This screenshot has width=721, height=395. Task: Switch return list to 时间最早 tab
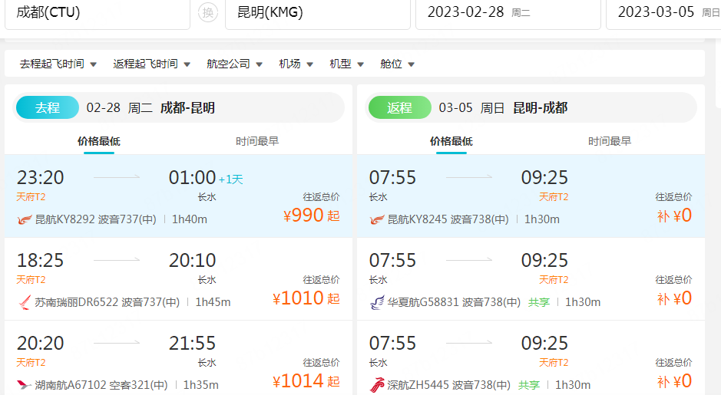[609, 141]
